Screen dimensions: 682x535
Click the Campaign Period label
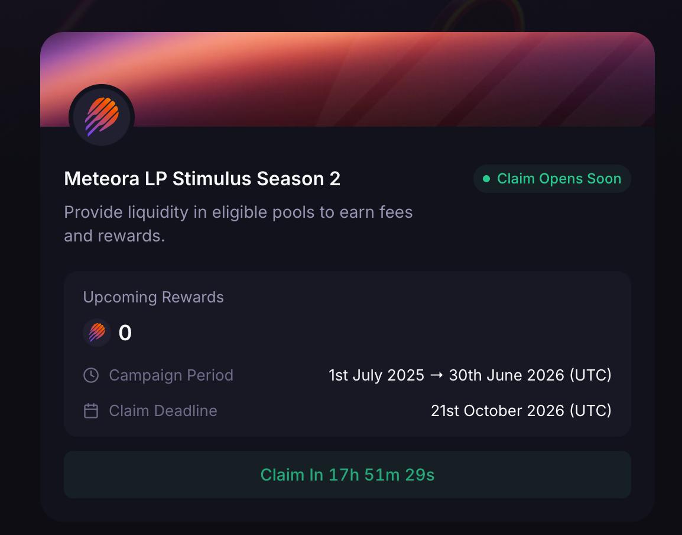[x=171, y=375]
